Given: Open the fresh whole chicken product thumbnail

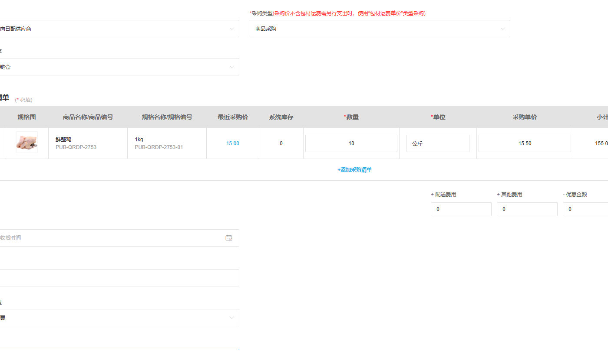Looking at the screenshot, I should (27, 142).
